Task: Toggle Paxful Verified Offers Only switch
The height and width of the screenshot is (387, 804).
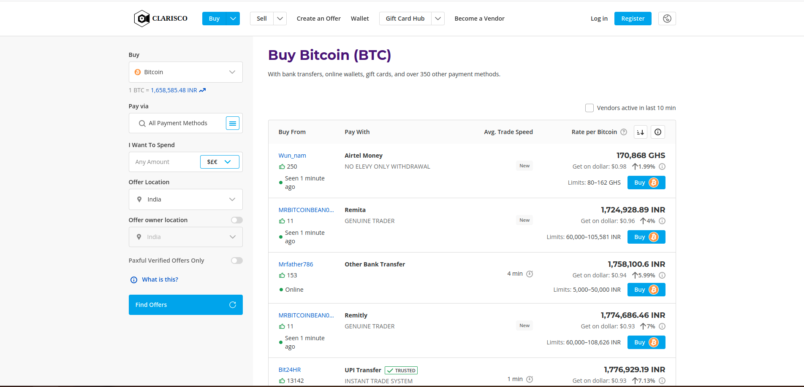Action: (237, 261)
